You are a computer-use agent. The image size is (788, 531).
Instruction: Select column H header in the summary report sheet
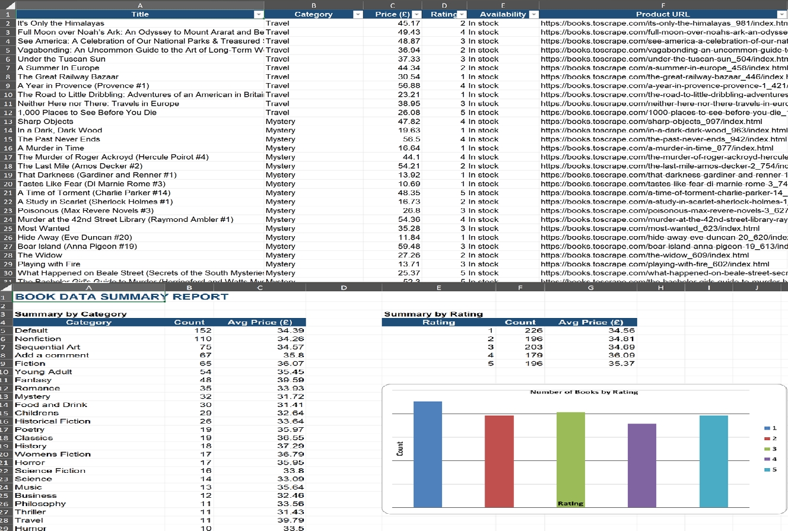(660, 288)
